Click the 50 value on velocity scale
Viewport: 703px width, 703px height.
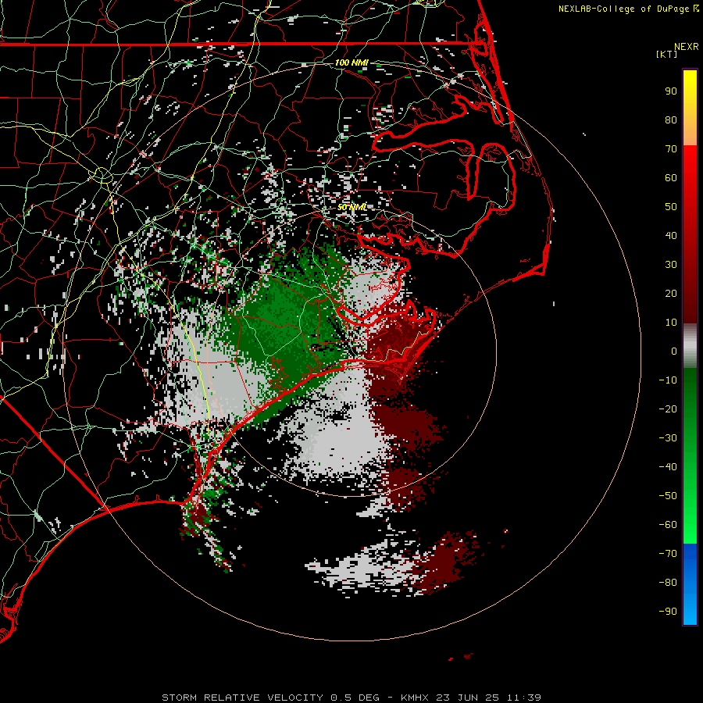click(671, 207)
